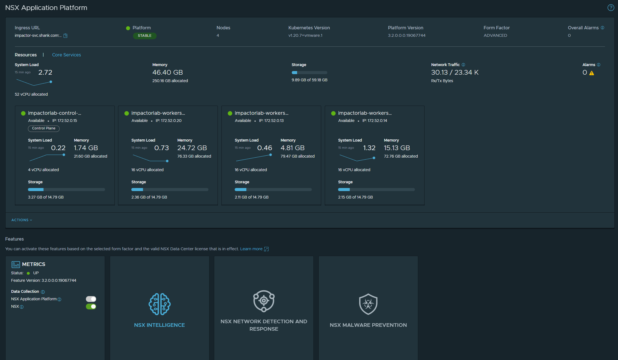The width and height of the screenshot is (618, 360).
Task: Click the 30.13 / 23.34 K traffic value
Action: click(455, 72)
